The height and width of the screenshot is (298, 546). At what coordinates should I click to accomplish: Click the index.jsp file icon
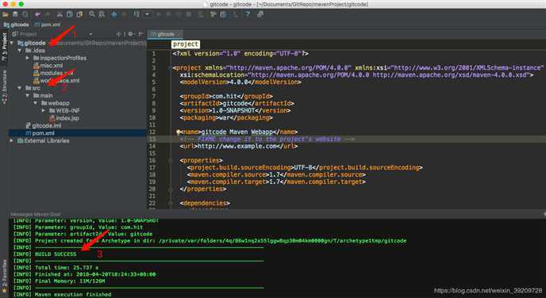coord(52,118)
